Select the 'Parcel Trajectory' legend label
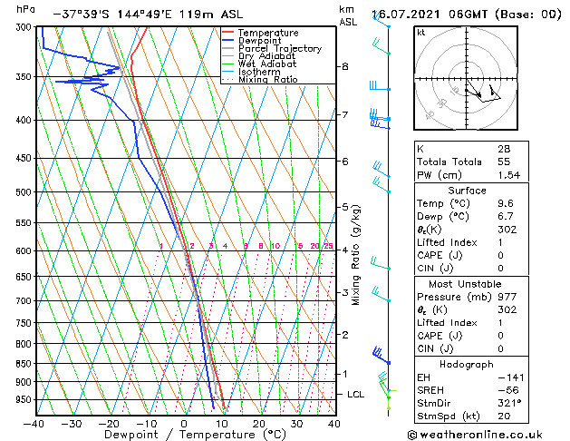570x441 pixels. coord(280,48)
